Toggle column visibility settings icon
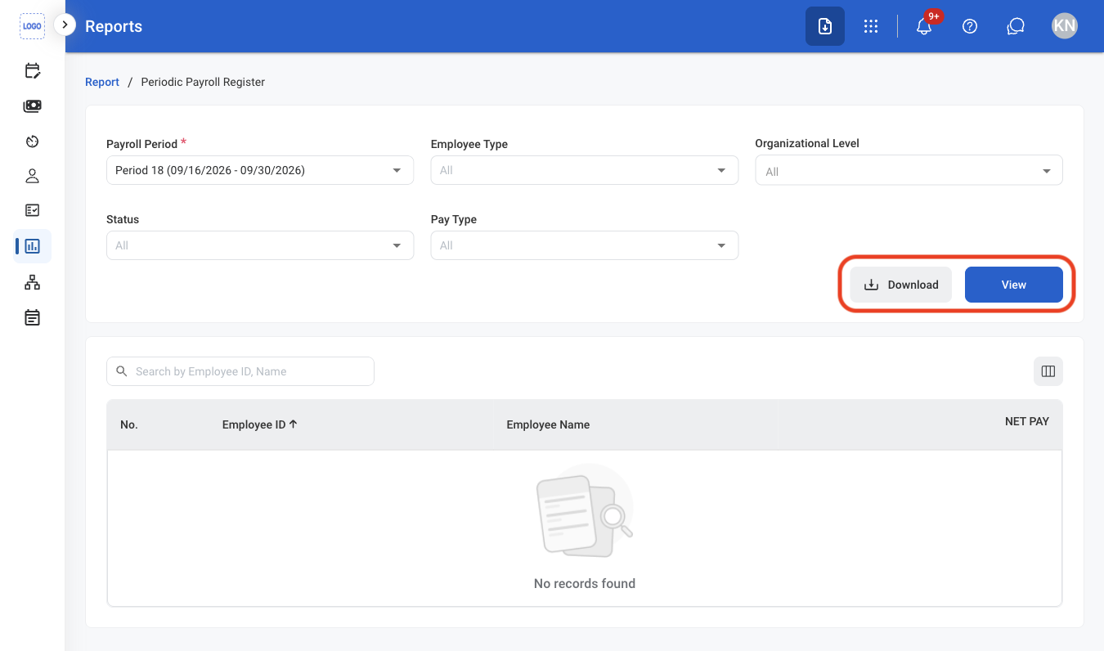1104x651 pixels. (1048, 371)
